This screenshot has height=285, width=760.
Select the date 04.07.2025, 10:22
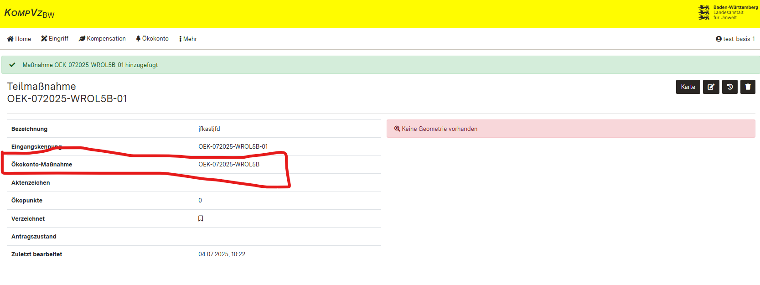222,254
